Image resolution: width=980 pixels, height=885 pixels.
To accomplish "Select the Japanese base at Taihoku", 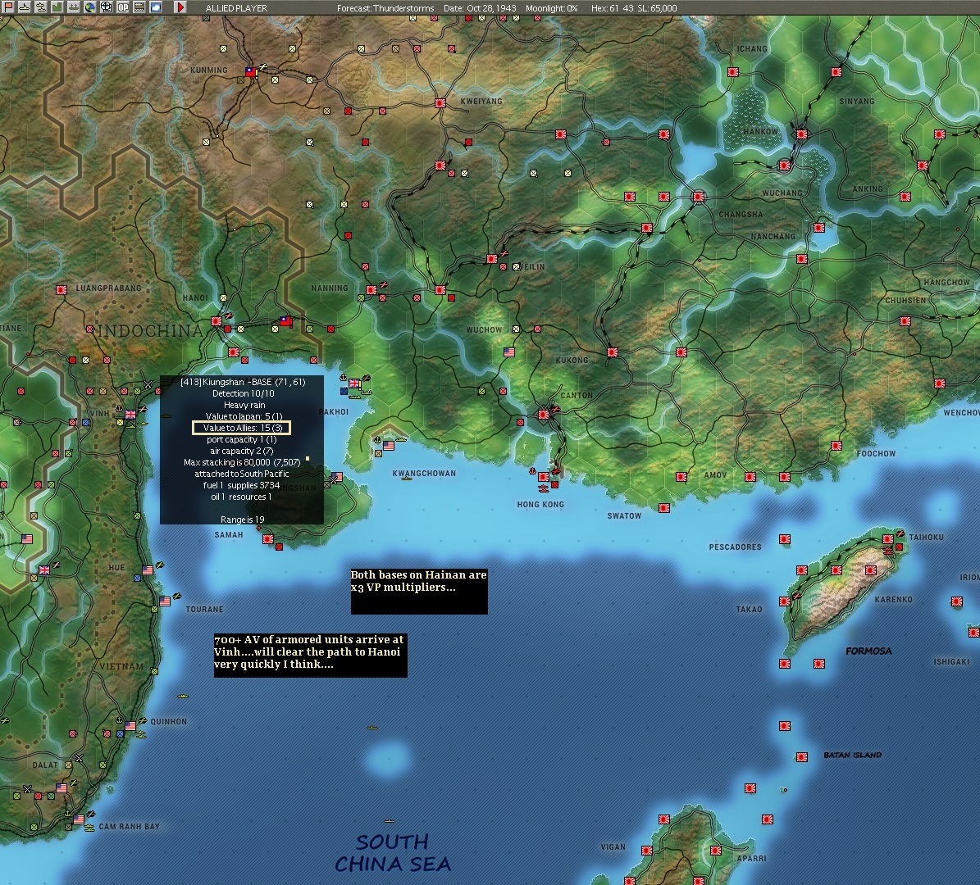I will pyautogui.click(x=888, y=539).
